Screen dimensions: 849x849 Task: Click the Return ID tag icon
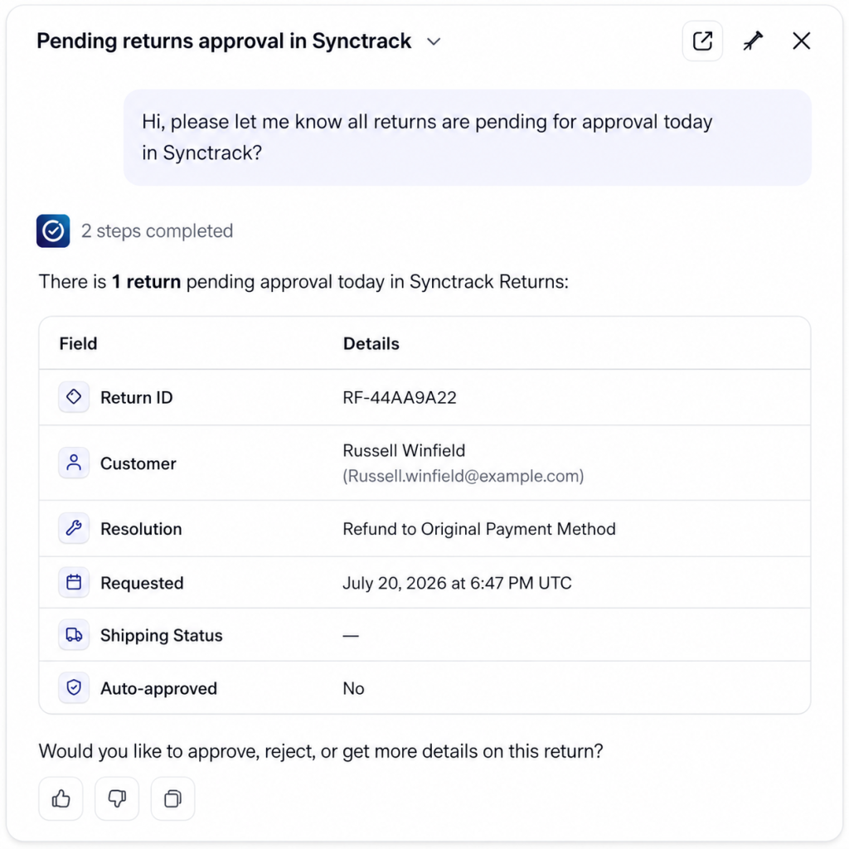click(74, 397)
